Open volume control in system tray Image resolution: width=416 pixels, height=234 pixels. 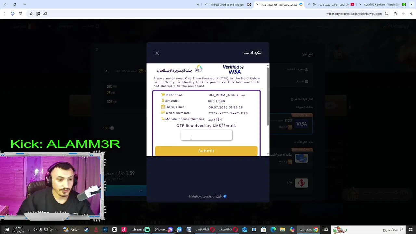(35, 230)
